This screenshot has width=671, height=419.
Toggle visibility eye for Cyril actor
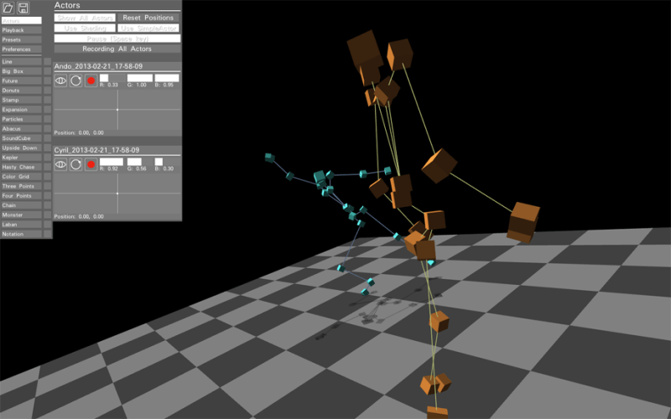[x=60, y=164]
